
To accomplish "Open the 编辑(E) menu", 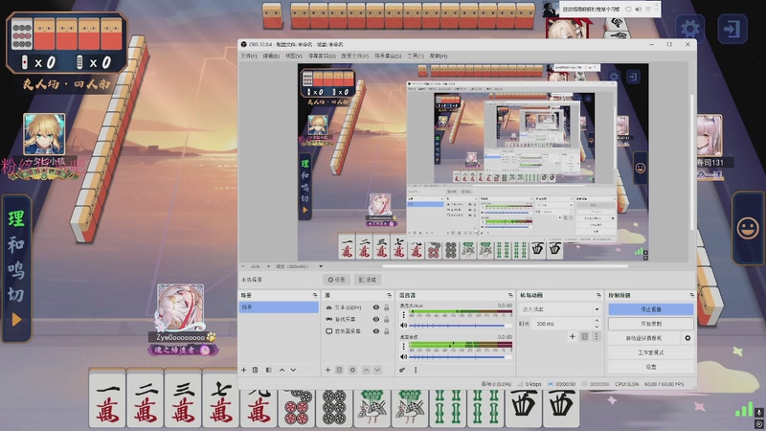I will click(271, 57).
